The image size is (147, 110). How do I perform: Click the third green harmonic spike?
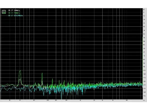52,79
